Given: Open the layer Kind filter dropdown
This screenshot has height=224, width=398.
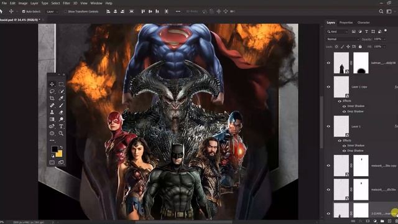Looking at the screenshot, I should (338, 32).
